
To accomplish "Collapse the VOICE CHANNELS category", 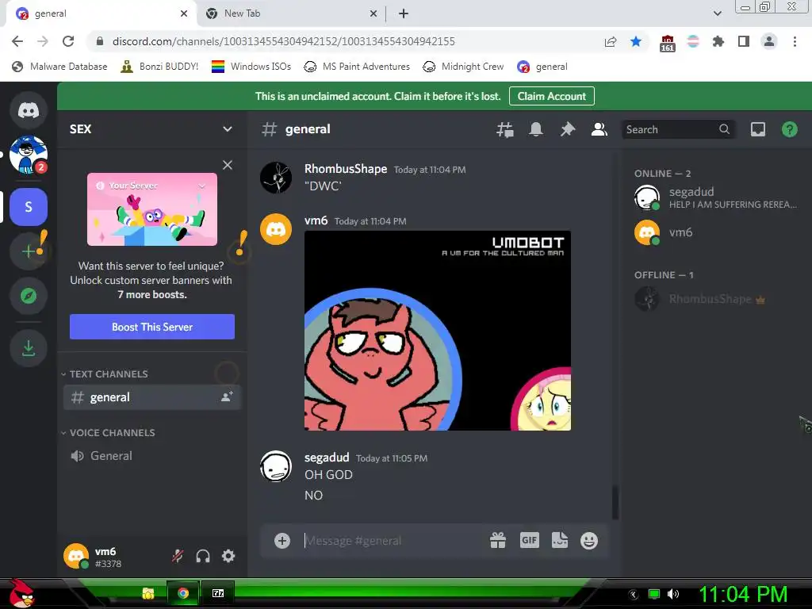I will tap(108, 432).
